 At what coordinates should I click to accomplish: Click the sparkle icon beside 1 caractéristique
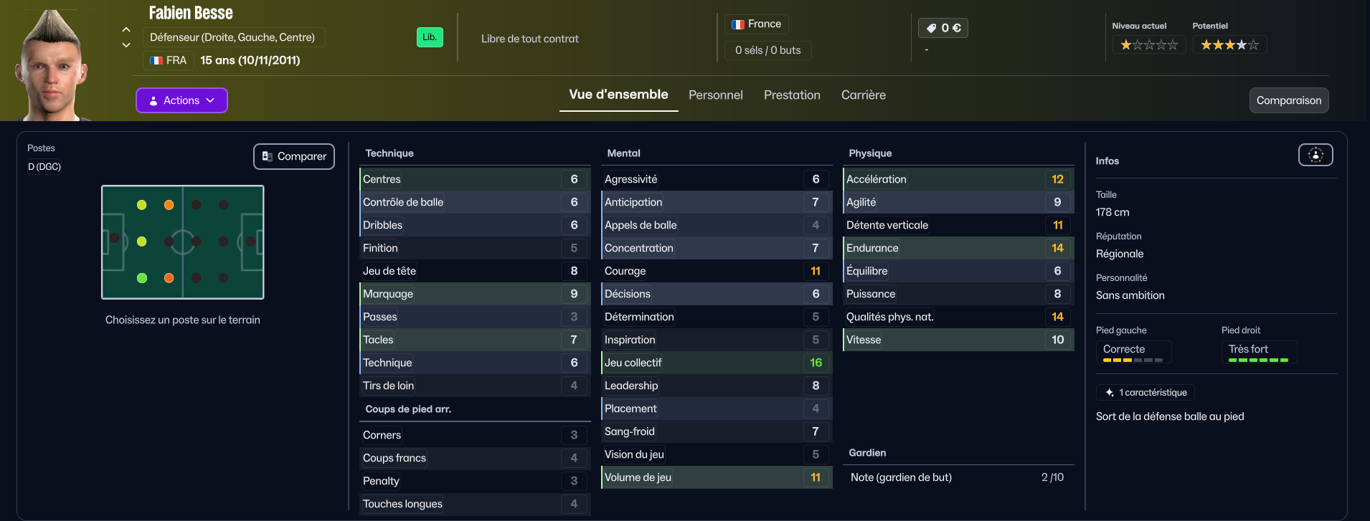(1110, 393)
